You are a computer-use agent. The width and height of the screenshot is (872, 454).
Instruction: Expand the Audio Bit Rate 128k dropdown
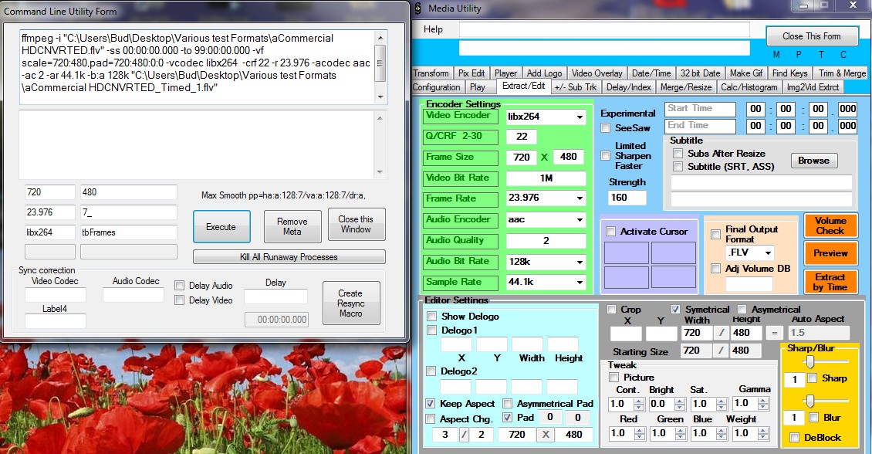click(580, 262)
